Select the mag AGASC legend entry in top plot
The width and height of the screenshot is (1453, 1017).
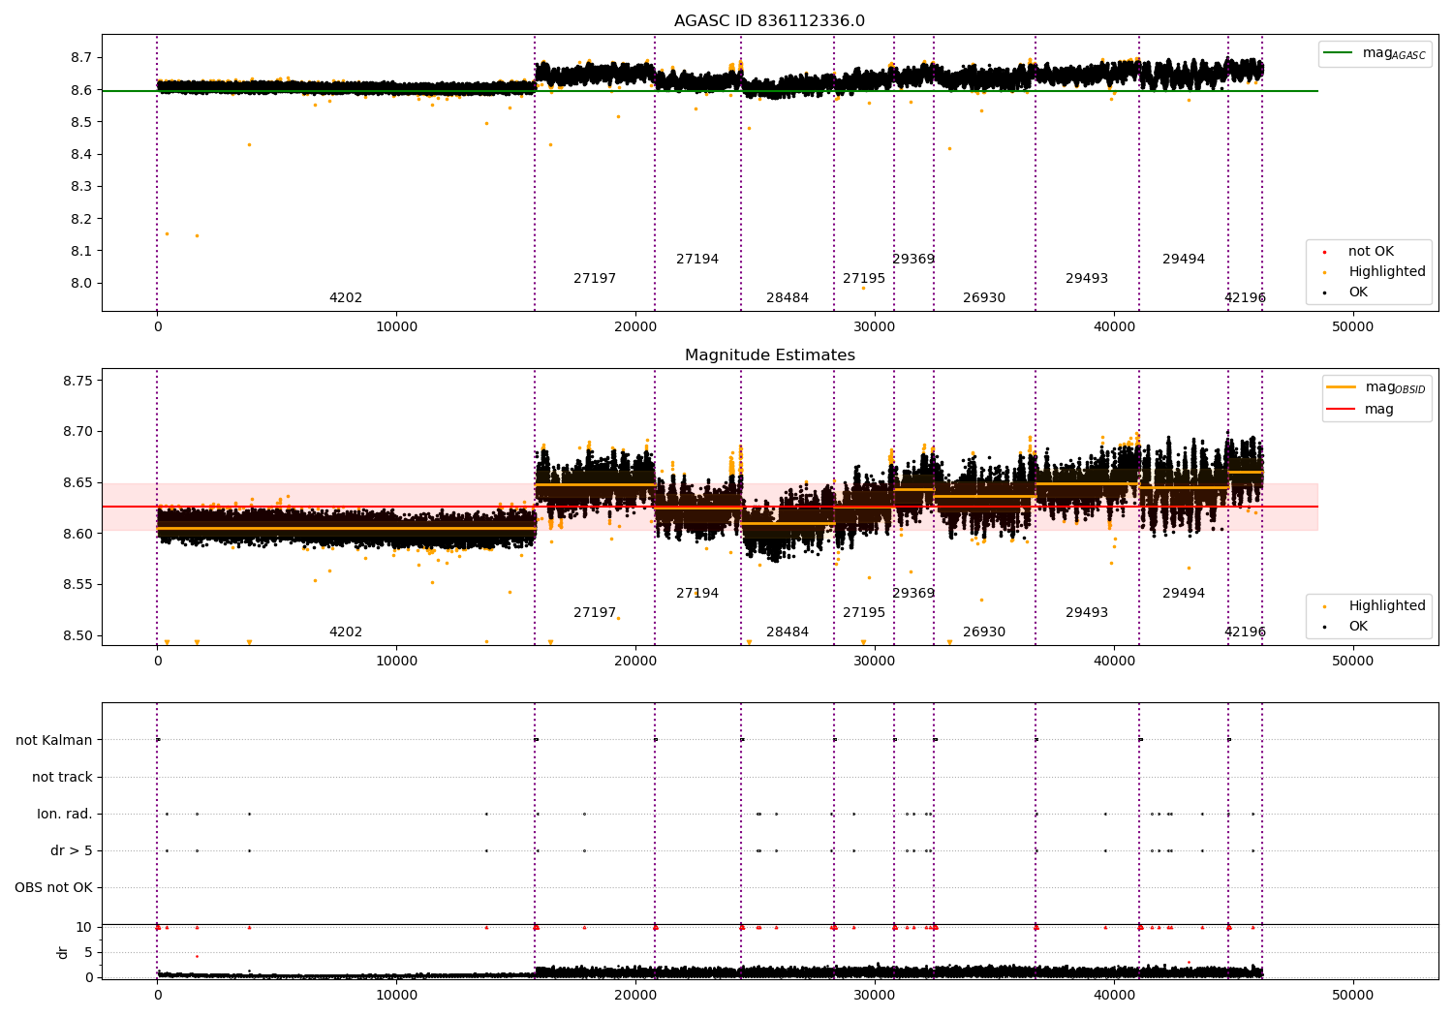(x=1375, y=53)
